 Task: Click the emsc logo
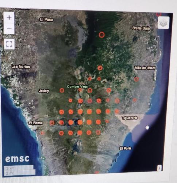(x=17, y=158)
